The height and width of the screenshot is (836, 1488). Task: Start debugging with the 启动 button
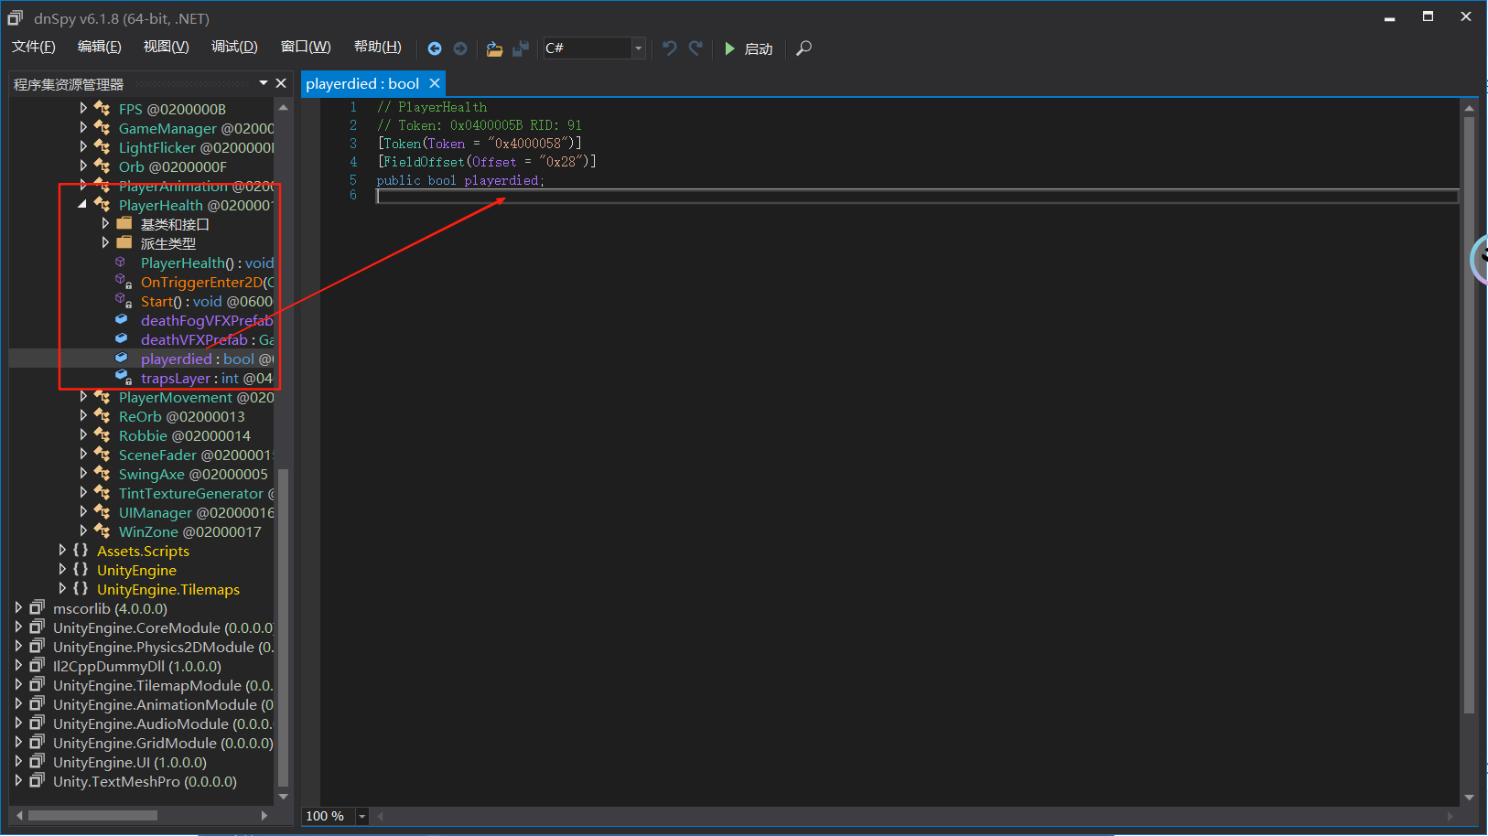[749, 48]
